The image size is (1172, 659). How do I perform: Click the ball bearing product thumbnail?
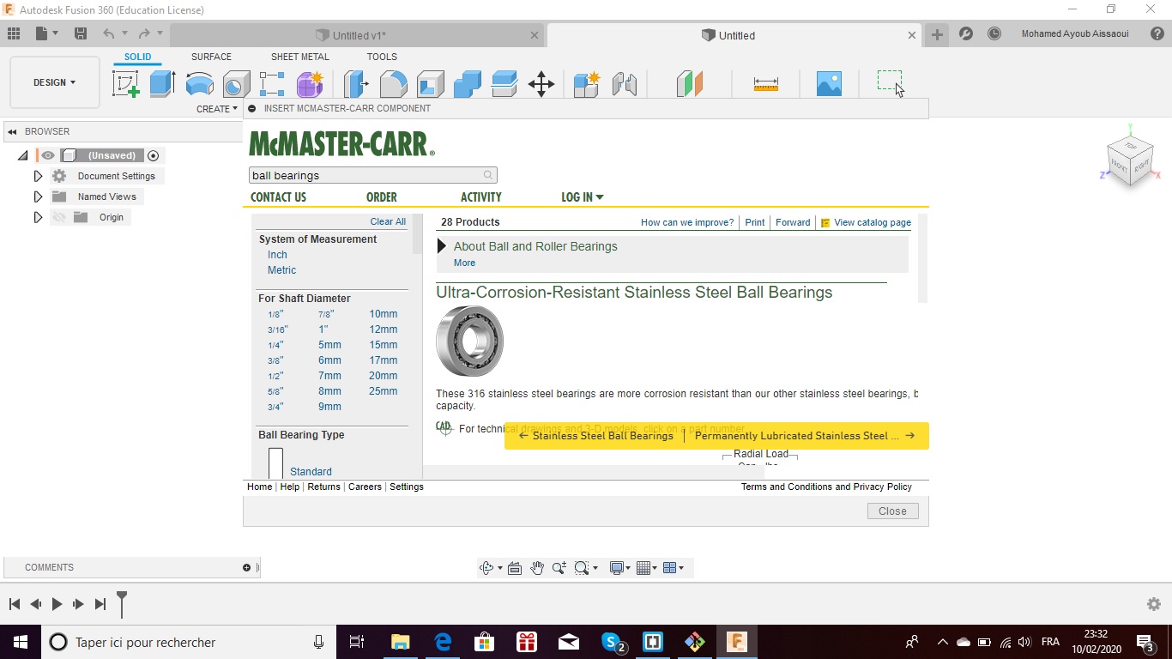(x=469, y=342)
